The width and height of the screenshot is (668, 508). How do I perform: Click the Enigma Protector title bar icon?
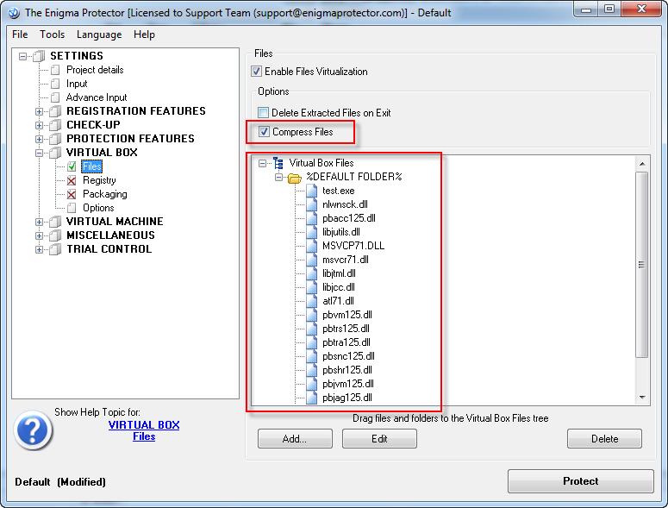click(x=13, y=13)
